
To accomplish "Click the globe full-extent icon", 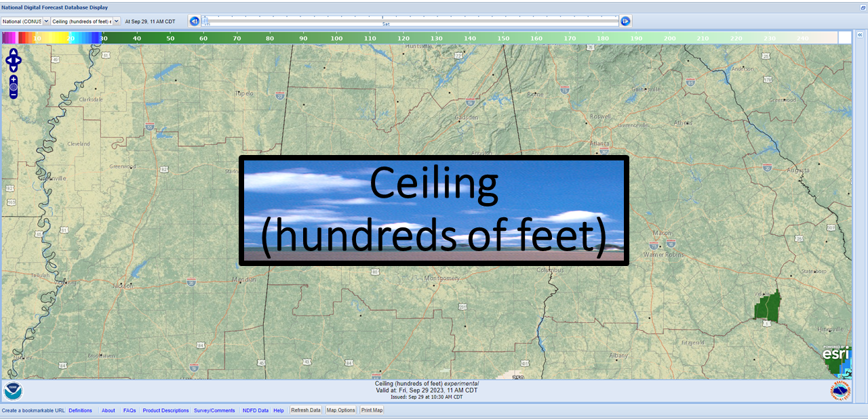I will point(14,87).
